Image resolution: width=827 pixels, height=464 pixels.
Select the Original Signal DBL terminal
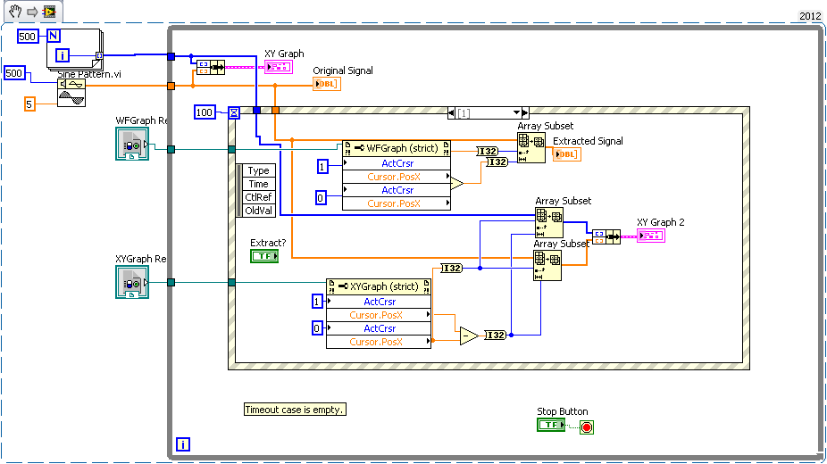(326, 84)
